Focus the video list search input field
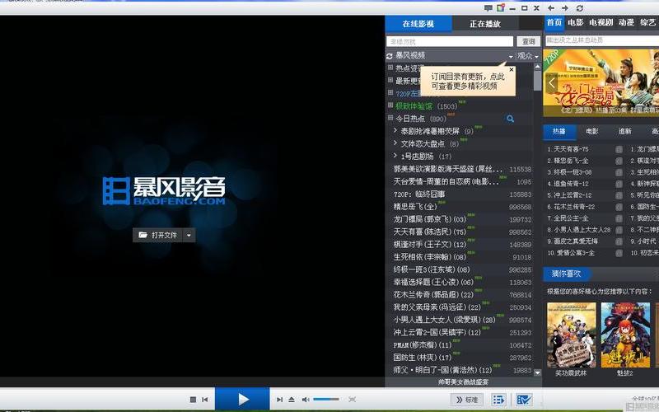This screenshot has width=659, height=412. click(450, 41)
